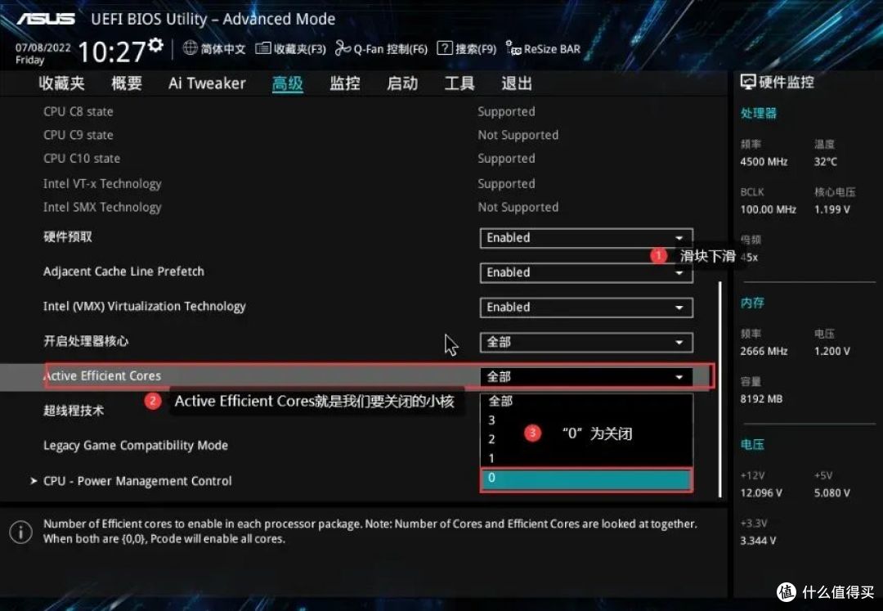Select the 高级 advanced tab
Viewport: 883px width, 611px height.
pos(287,83)
